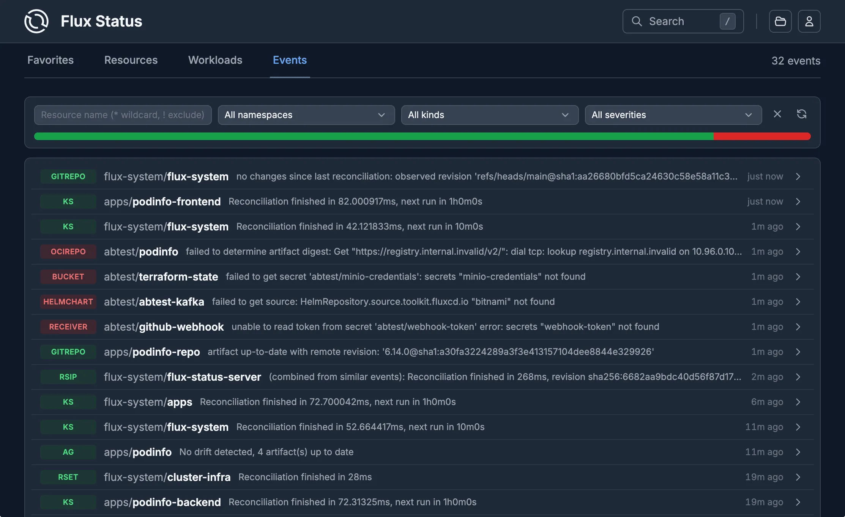Switch to the Resources tab

coord(131,60)
